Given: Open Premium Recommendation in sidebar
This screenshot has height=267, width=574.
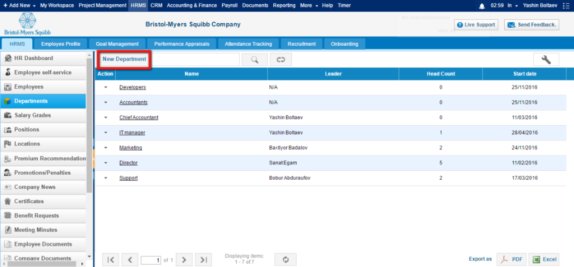Looking at the screenshot, I should click(43, 159).
